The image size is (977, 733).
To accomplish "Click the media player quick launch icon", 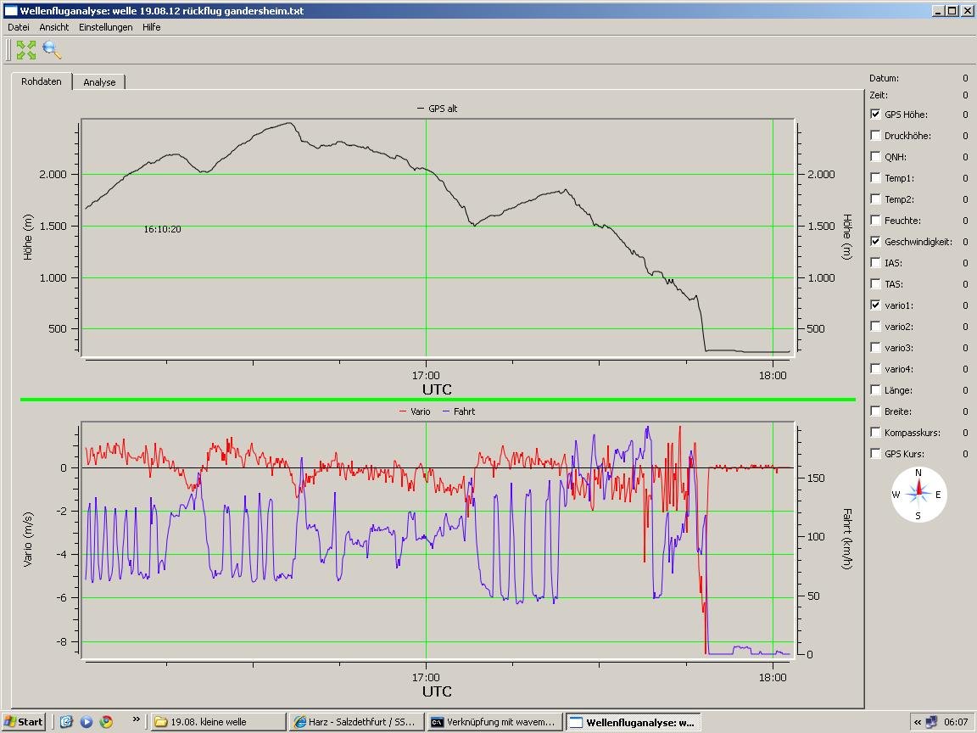I will [86, 722].
